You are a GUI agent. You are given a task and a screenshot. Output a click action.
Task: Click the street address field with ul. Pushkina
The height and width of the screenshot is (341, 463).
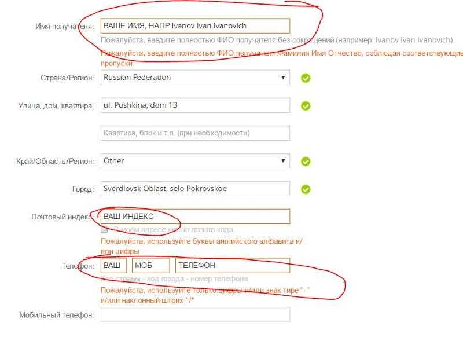(195, 105)
